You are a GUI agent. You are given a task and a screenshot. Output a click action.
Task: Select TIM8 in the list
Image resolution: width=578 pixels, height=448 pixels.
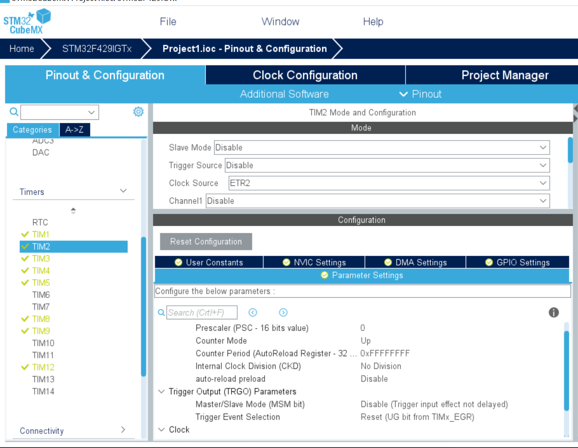click(41, 319)
